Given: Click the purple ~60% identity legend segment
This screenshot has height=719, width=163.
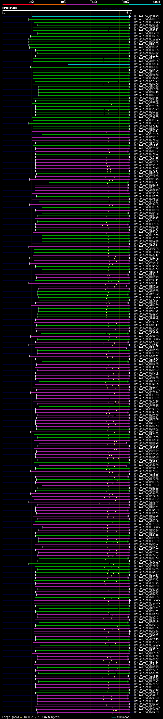Looking at the screenshot, I should click(82, 5).
